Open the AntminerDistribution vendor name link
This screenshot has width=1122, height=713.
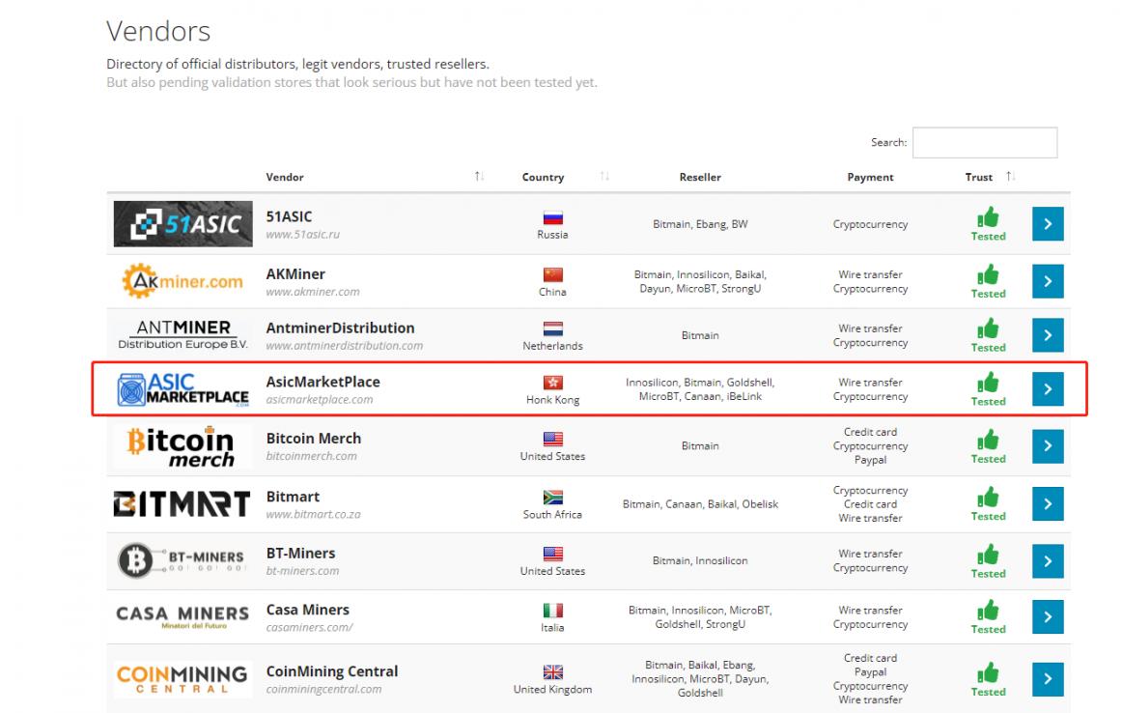pos(340,328)
